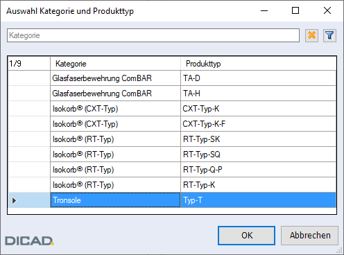The width and height of the screenshot is (344, 255).
Task: Apply filter with the funnel icon
Action: click(329, 35)
